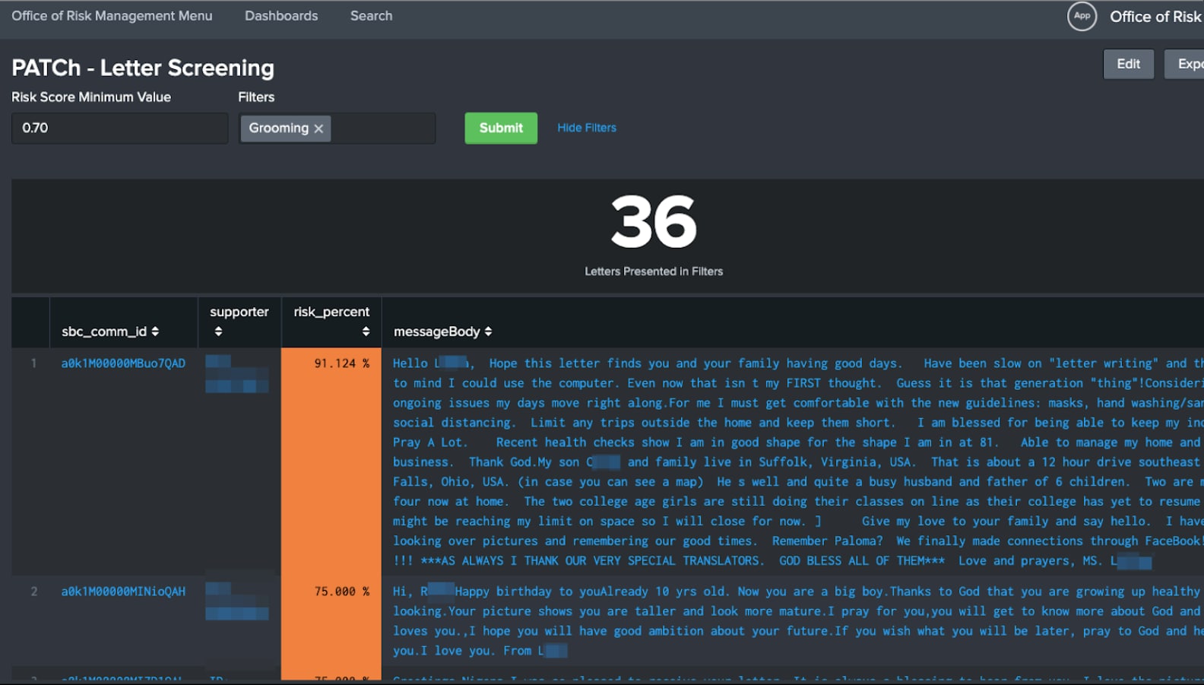Image resolution: width=1204 pixels, height=685 pixels.
Task: Click the "Office of Risk" app title
Action: coord(1155,17)
